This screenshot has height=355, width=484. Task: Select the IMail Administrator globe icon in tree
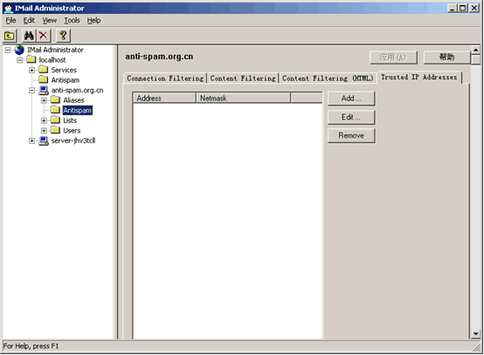click(19, 50)
